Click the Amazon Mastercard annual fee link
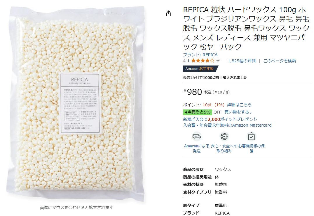Screen dimensions: 314x216 coord(227,125)
